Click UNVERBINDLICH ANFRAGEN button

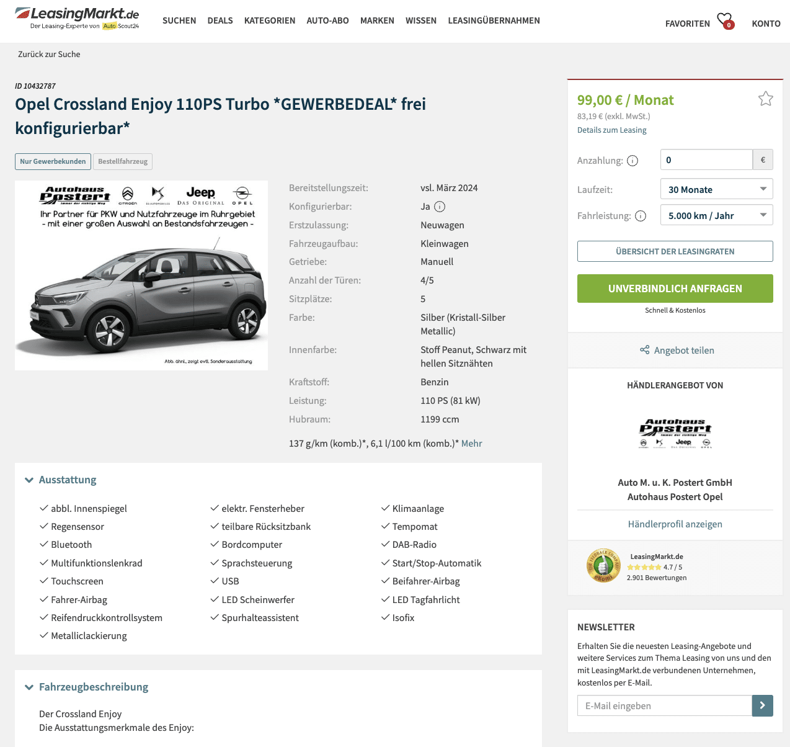point(675,289)
